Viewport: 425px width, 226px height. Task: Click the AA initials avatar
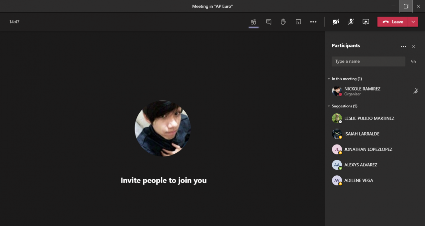tap(337, 165)
